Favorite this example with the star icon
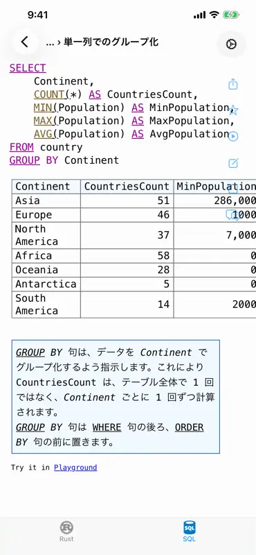Image resolution: width=256 pixels, height=555 pixels. click(x=233, y=110)
